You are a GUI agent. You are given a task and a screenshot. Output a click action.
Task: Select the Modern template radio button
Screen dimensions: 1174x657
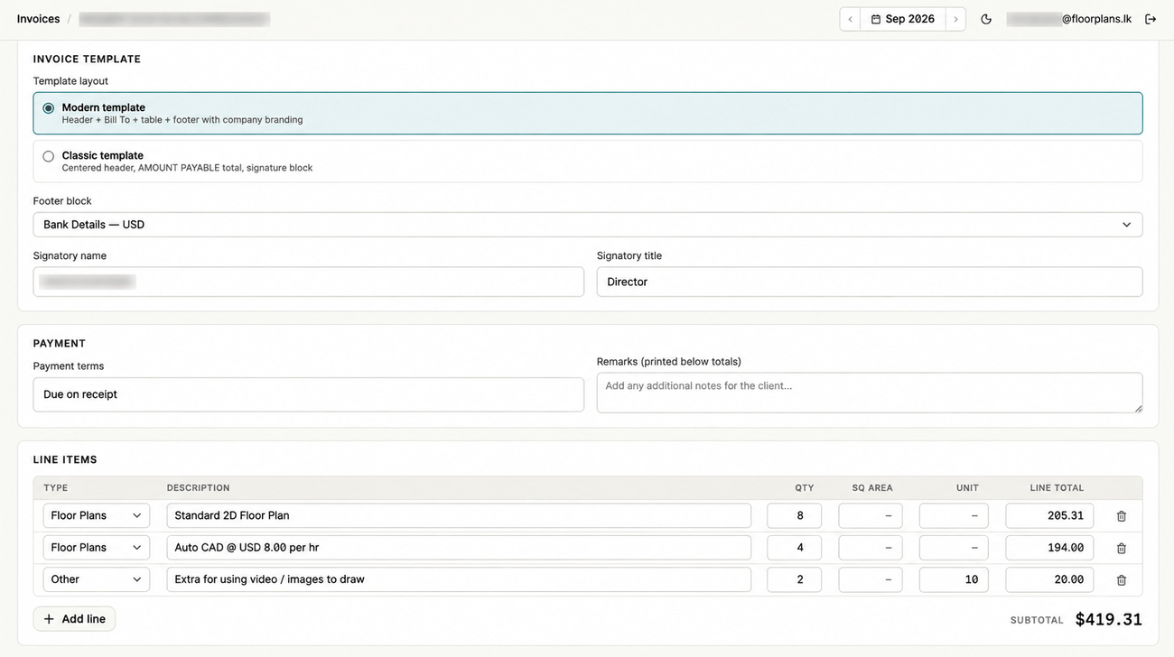pos(49,108)
